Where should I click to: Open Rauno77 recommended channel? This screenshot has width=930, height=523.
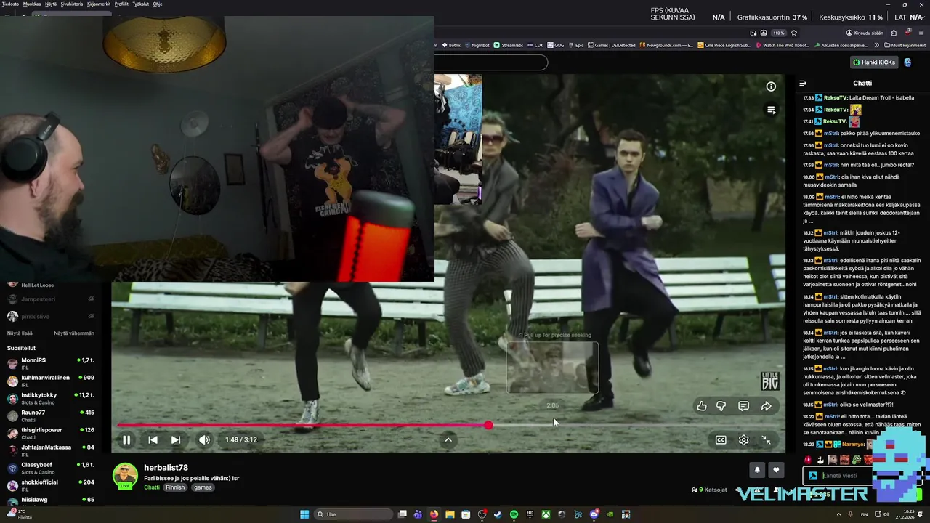click(51, 415)
